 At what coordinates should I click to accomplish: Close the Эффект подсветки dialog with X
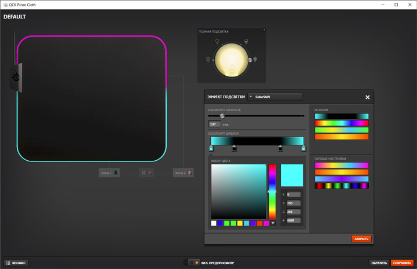click(368, 97)
